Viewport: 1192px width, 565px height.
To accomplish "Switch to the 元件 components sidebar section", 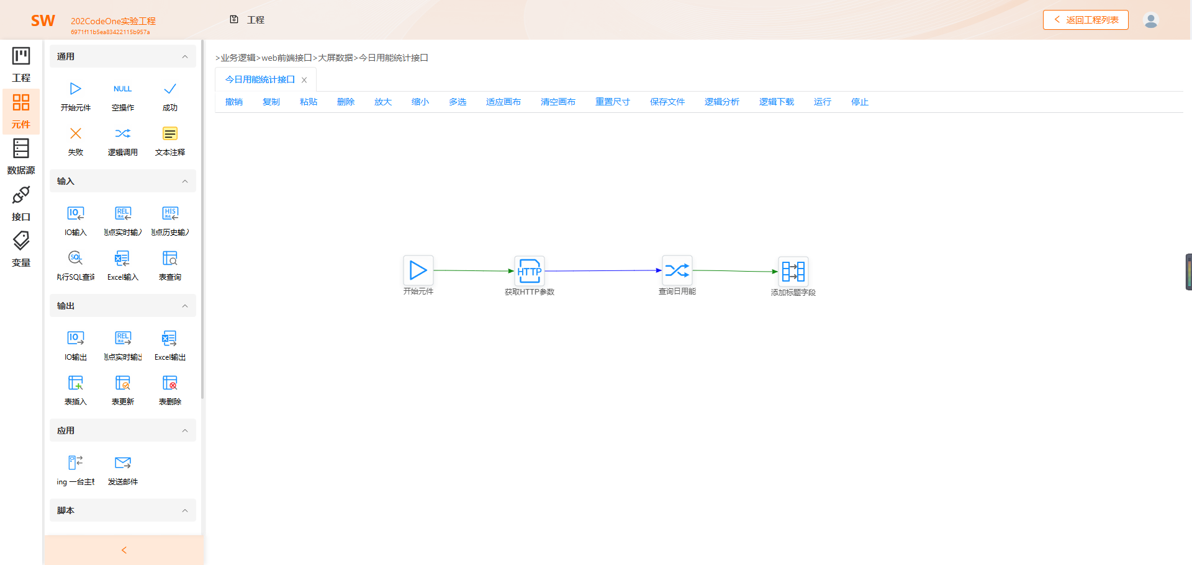I will click(x=21, y=112).
